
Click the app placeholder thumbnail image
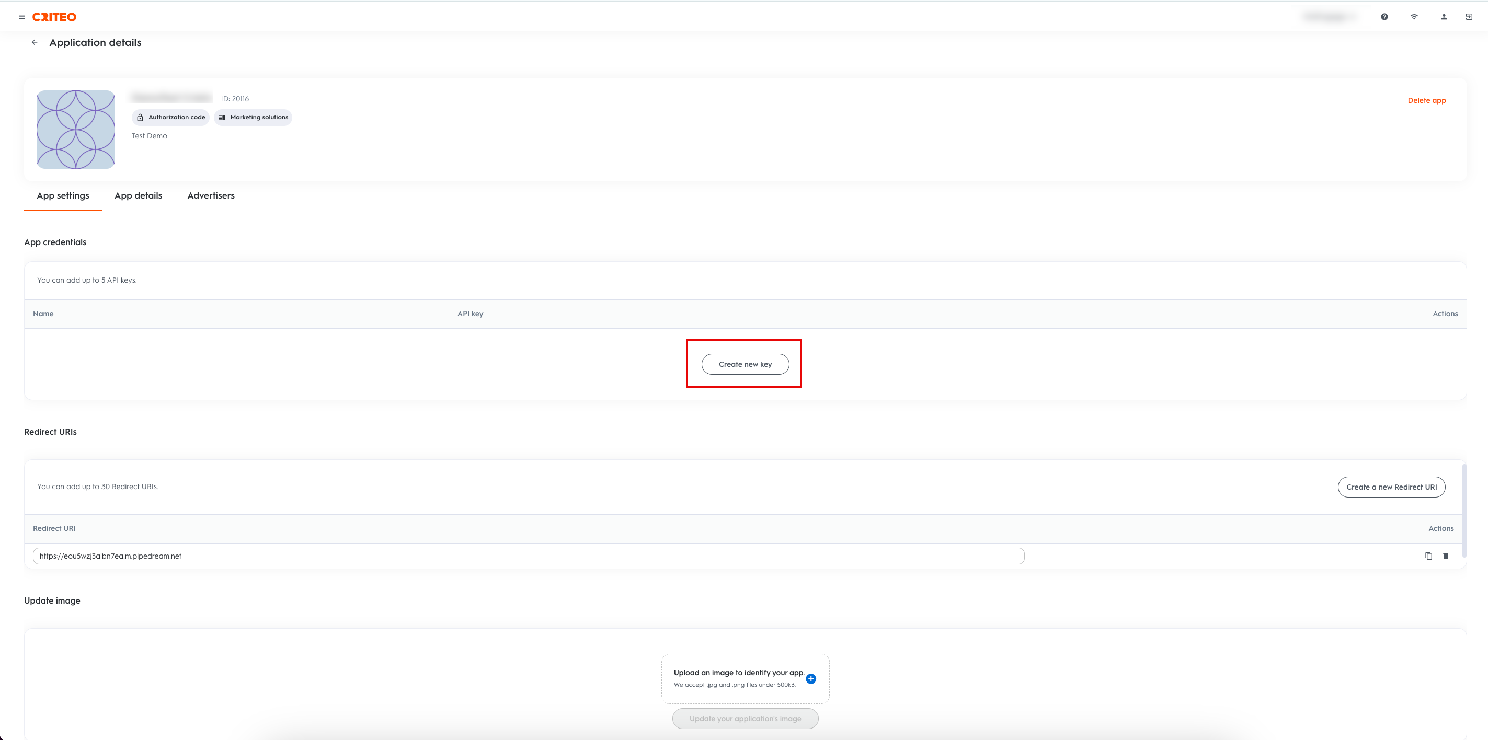(x=75, y=129)
